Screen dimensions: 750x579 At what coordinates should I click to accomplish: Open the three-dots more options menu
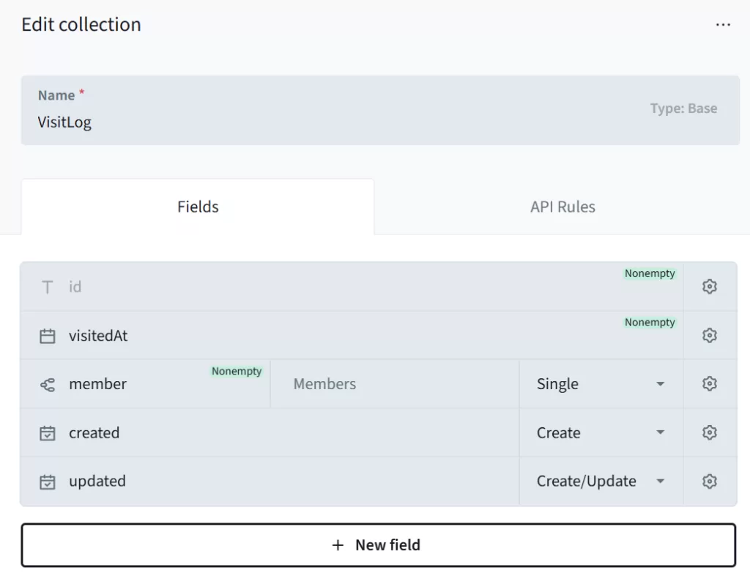click(x=723, y=25)
